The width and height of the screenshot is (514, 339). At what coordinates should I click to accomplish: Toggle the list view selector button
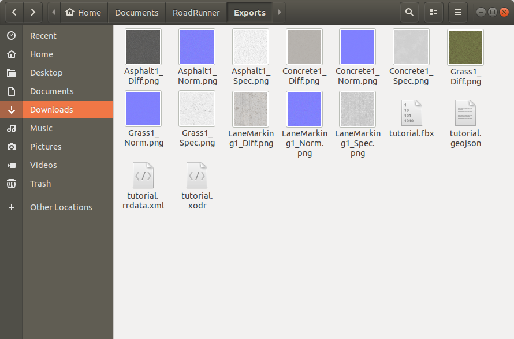point(433,12)
